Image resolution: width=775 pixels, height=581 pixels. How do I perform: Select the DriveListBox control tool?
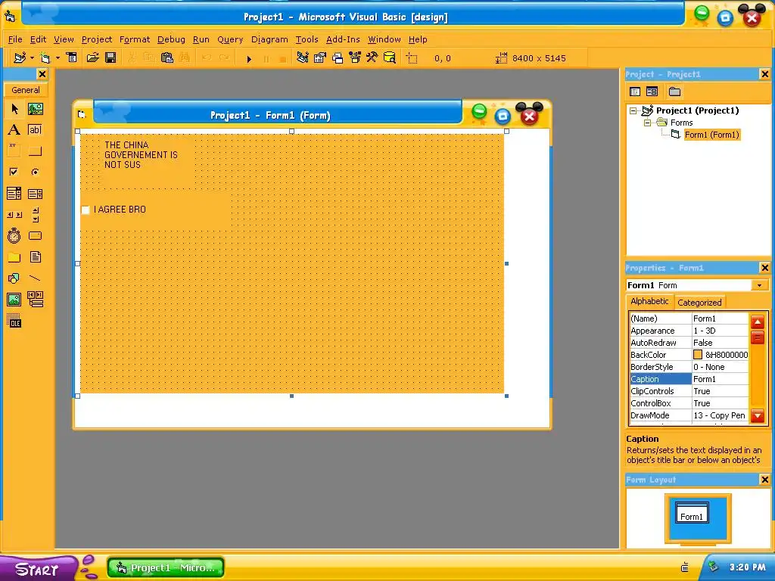(35, 236)
